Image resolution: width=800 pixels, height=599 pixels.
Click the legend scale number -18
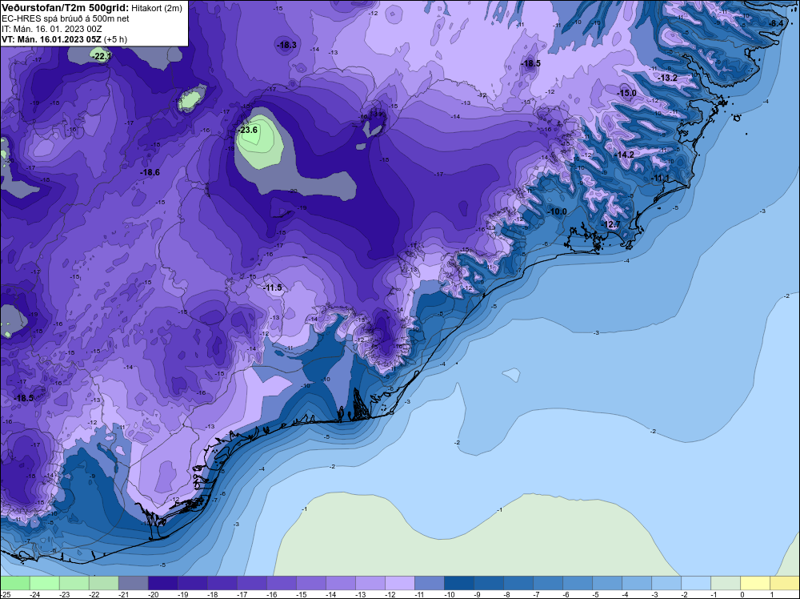213,594
